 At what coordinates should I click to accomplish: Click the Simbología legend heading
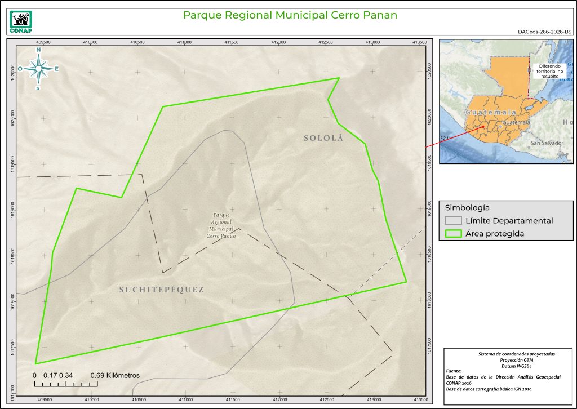[467, 207]
